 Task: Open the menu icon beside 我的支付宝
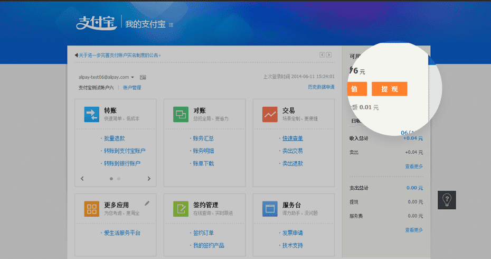click(171, 25)
